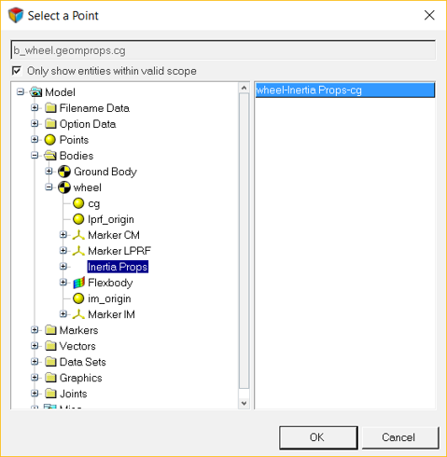Close the Select a Point dialog
Viewport: 447px width, 457px height.
click(429, 15)
